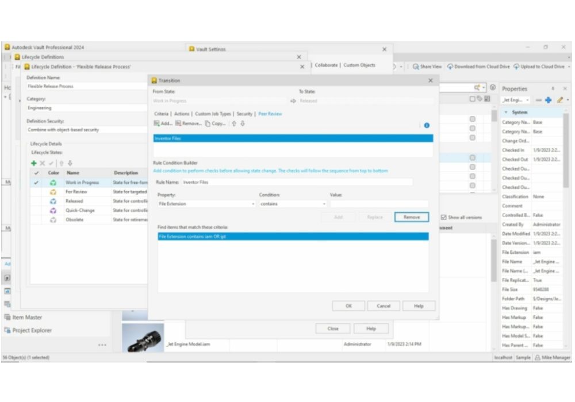Tick the first checkbox in the file list
Viewport: 575px width, 402px height.
472,119
